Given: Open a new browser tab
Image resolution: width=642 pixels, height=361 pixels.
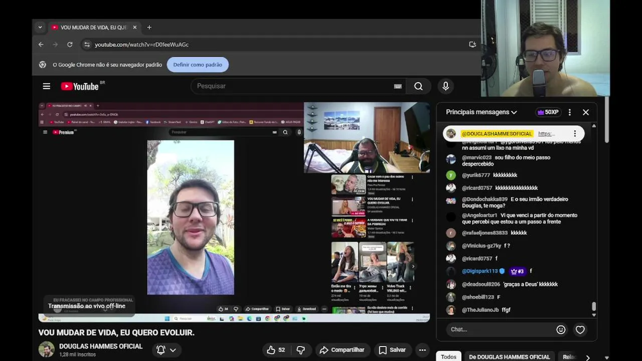Looking at the screenshot, I should (x=149, y=28).
